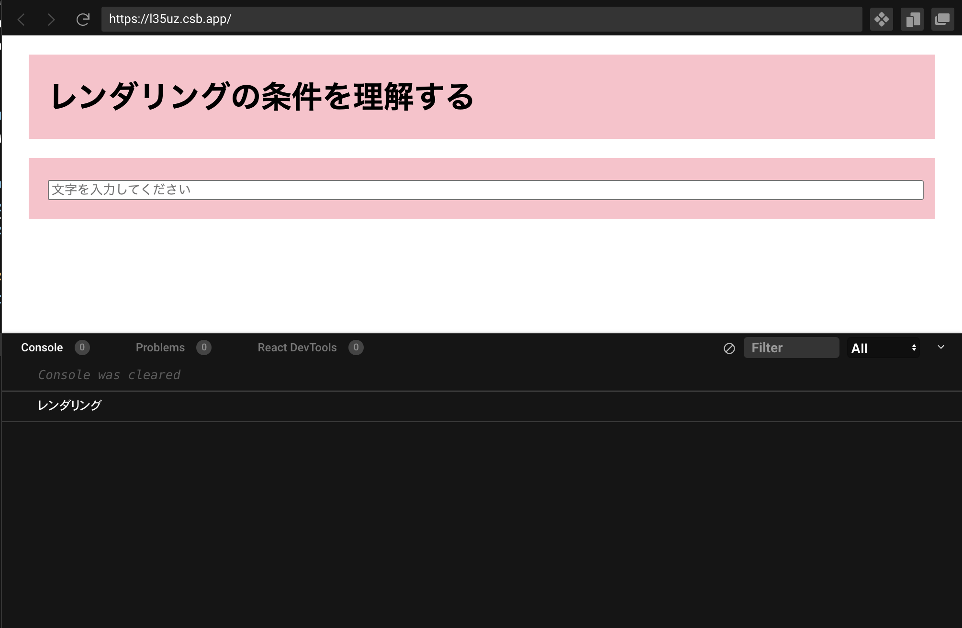
Task: Open the diamond-shaped preview options icon
Action: (882, 19)
